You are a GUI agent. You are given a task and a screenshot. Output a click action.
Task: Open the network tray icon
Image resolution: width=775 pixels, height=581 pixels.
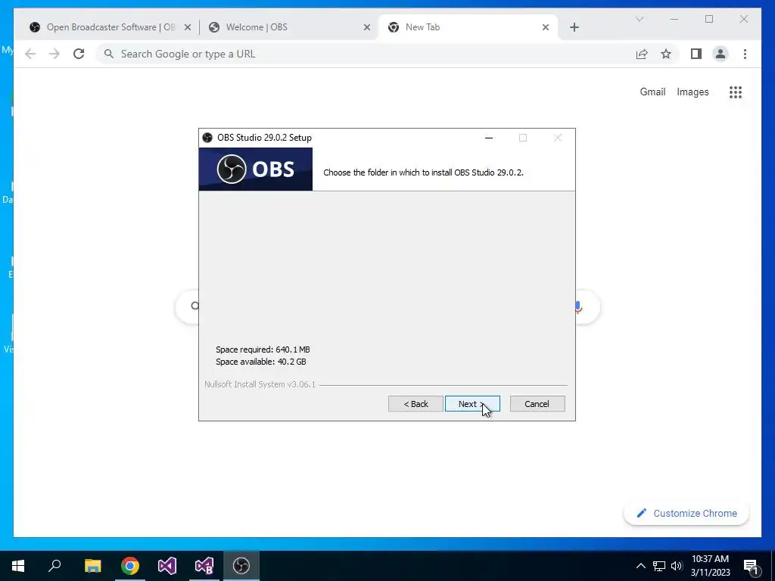click(x=659, y=566)
